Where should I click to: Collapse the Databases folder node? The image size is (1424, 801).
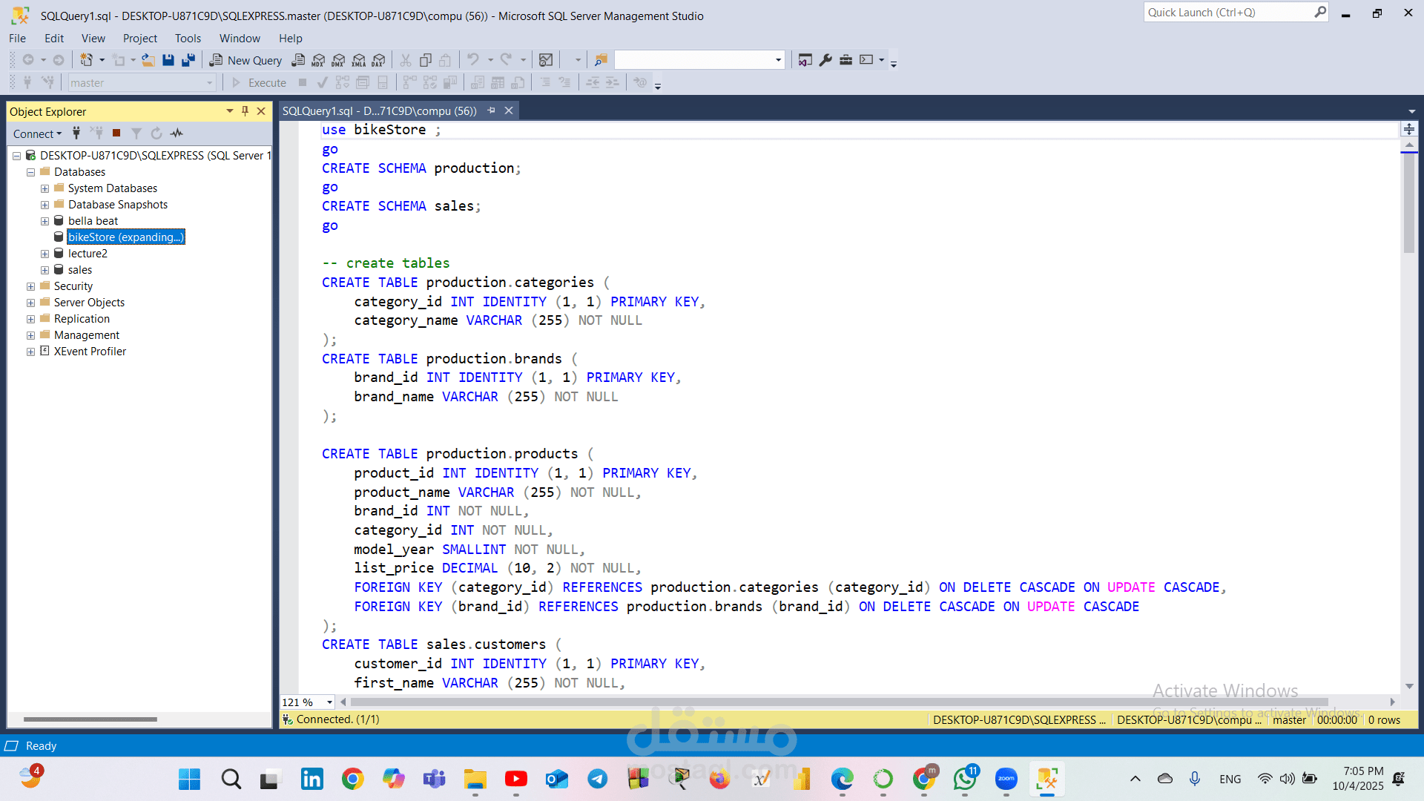[30, 172]
